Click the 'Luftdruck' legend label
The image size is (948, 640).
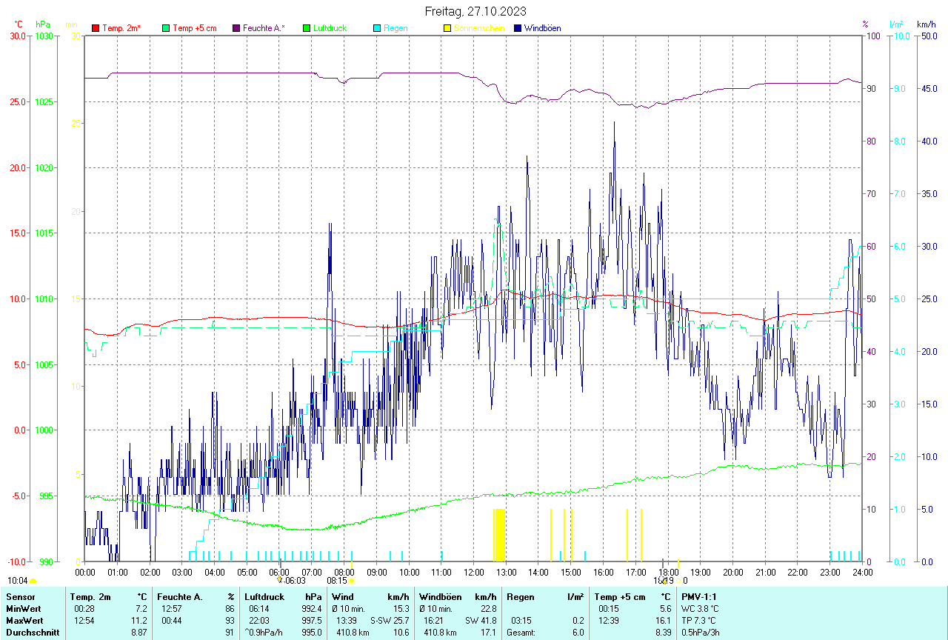click(330, 28)
